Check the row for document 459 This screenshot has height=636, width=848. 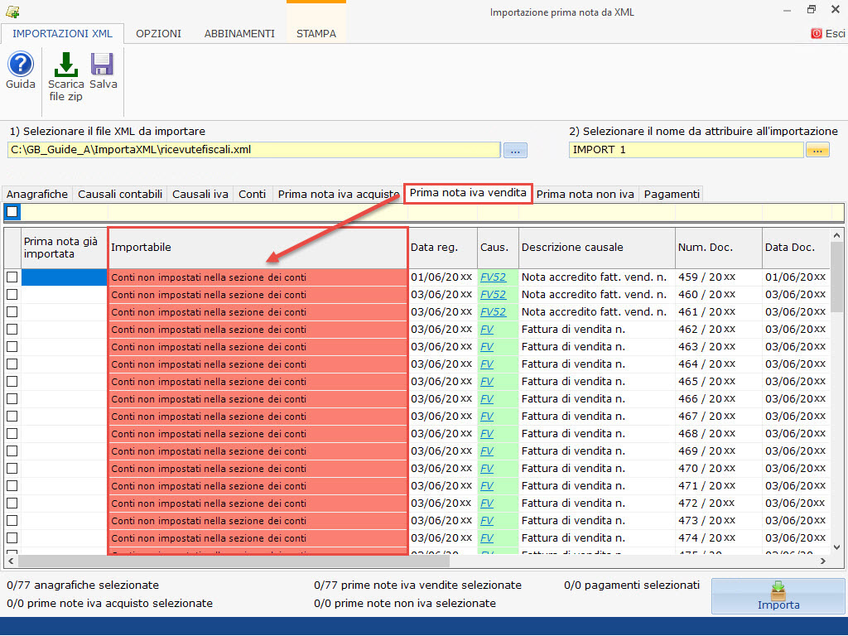[12, 277]
